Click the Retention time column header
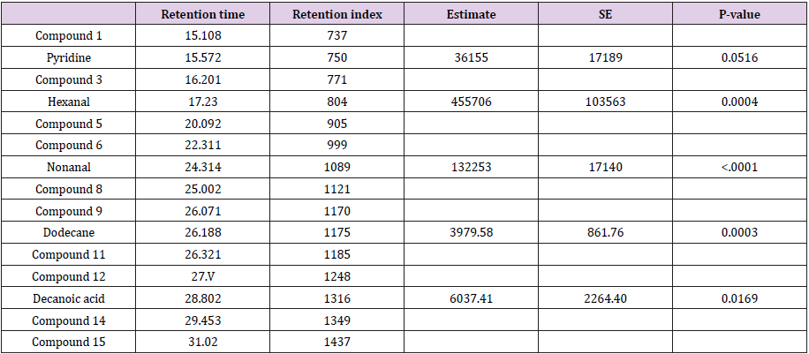809x354 pixels. [203, 13]
